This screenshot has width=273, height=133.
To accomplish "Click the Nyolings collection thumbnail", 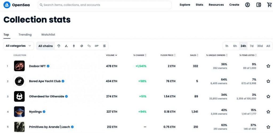I will 19,112.
